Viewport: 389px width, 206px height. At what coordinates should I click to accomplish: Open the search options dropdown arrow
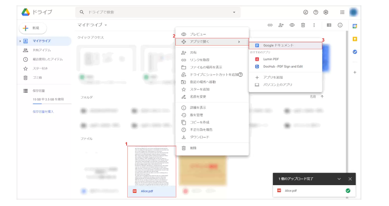pos(234,12)
